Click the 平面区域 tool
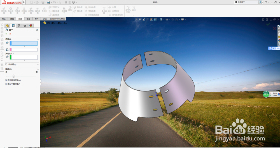The image size is (280, 148). coord(54,7)
